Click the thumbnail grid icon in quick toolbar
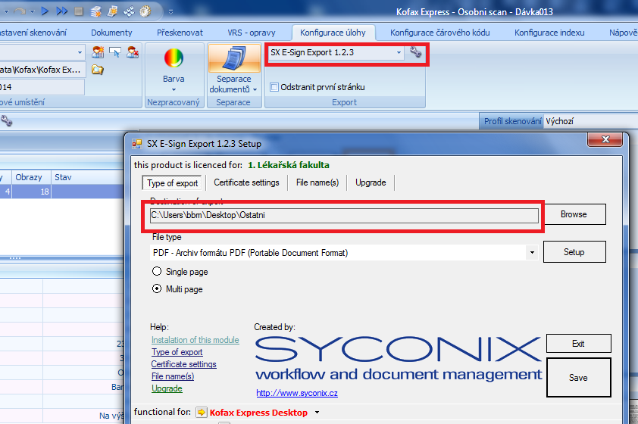638x424 pixels. (x=129, y=11)
